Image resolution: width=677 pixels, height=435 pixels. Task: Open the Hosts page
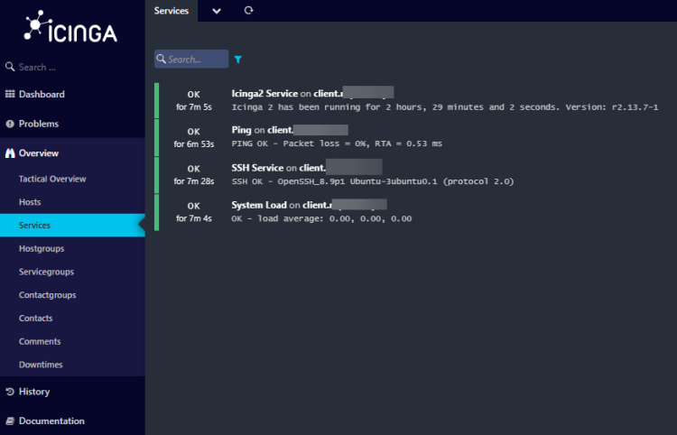pos(30,202)
